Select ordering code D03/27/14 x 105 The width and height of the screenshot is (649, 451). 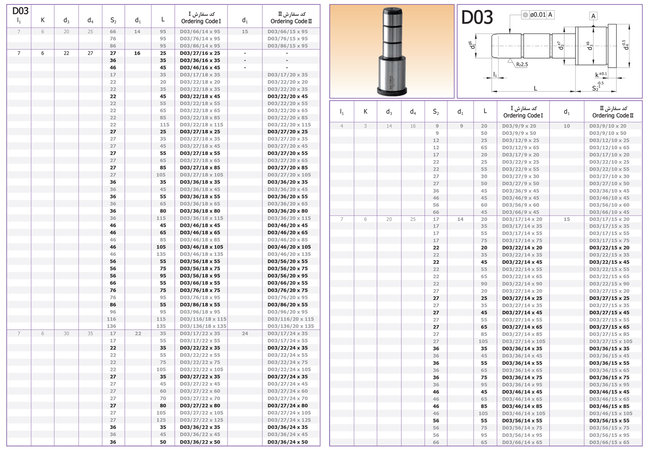pos(524,341)
